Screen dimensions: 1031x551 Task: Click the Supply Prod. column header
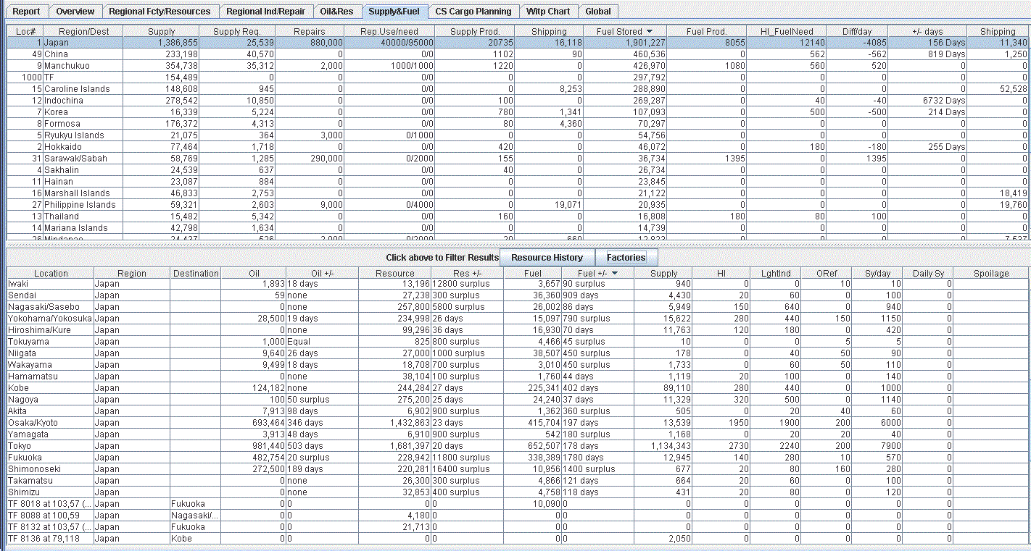pyautogui.click(x=475, y=32)
